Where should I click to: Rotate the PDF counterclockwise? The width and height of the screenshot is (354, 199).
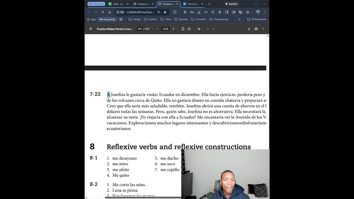(x=189, y=29)
